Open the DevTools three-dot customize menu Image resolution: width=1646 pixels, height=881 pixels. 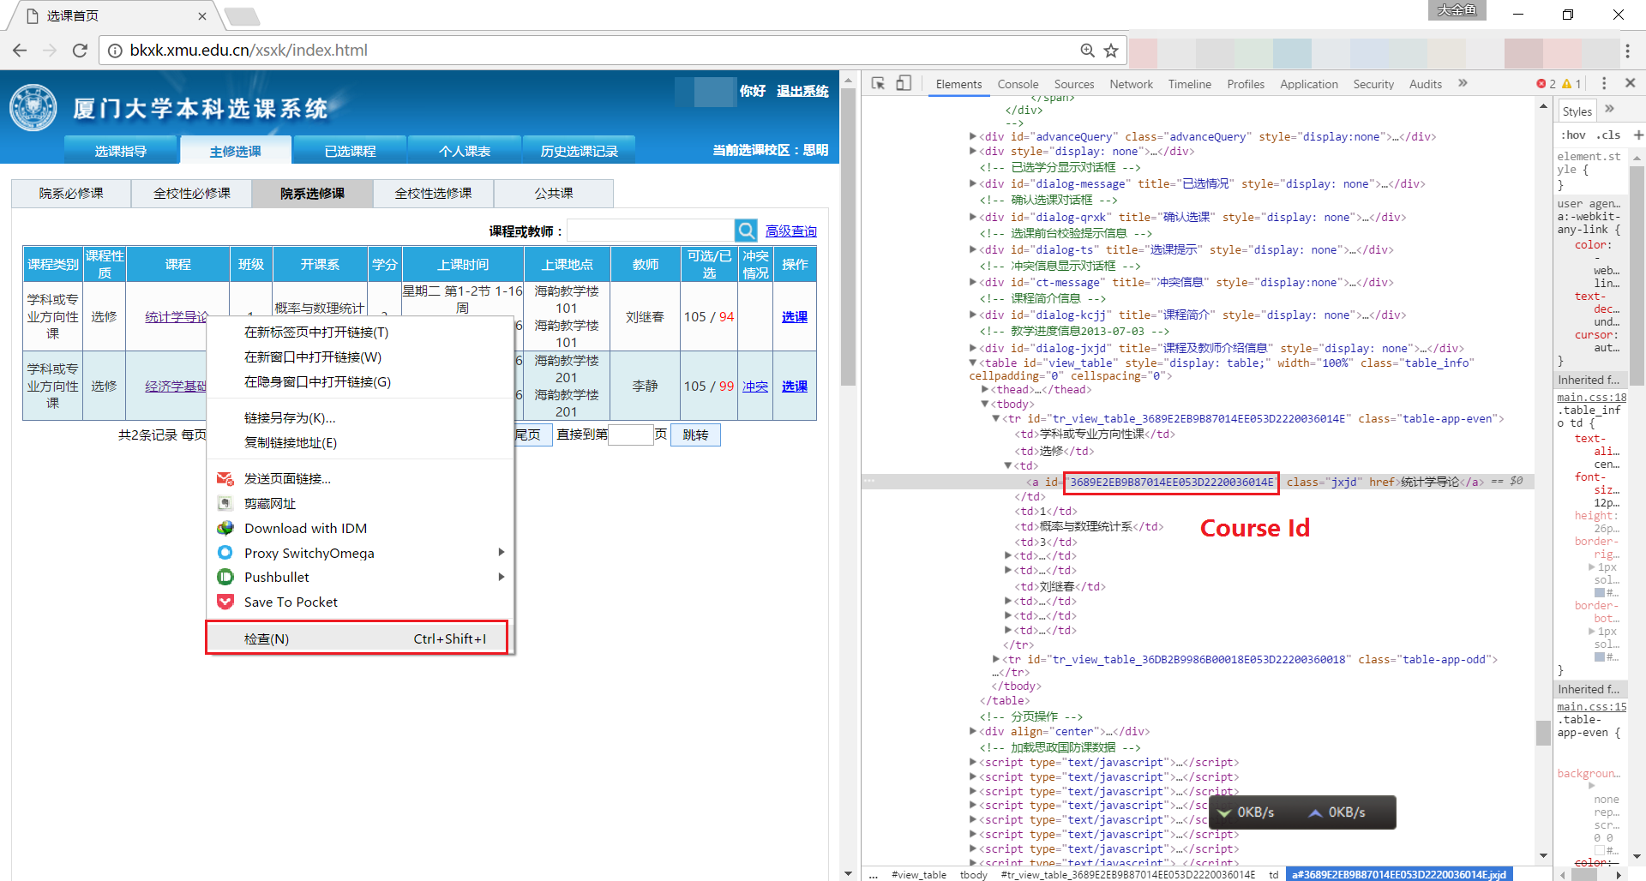click(x=1604, y=83)
